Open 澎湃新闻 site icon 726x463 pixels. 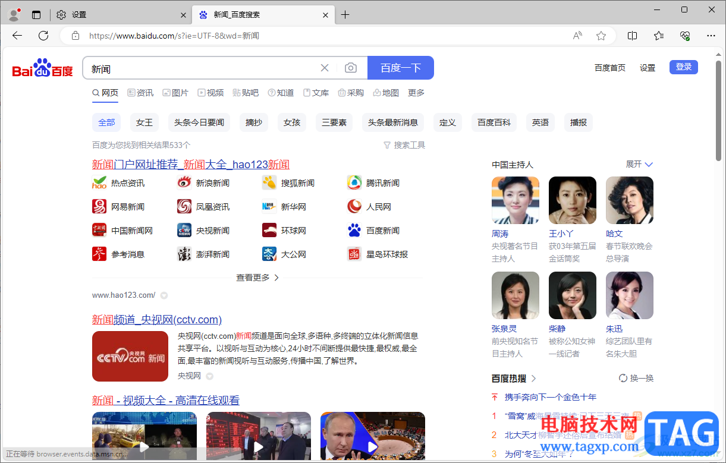pos(184,254)
